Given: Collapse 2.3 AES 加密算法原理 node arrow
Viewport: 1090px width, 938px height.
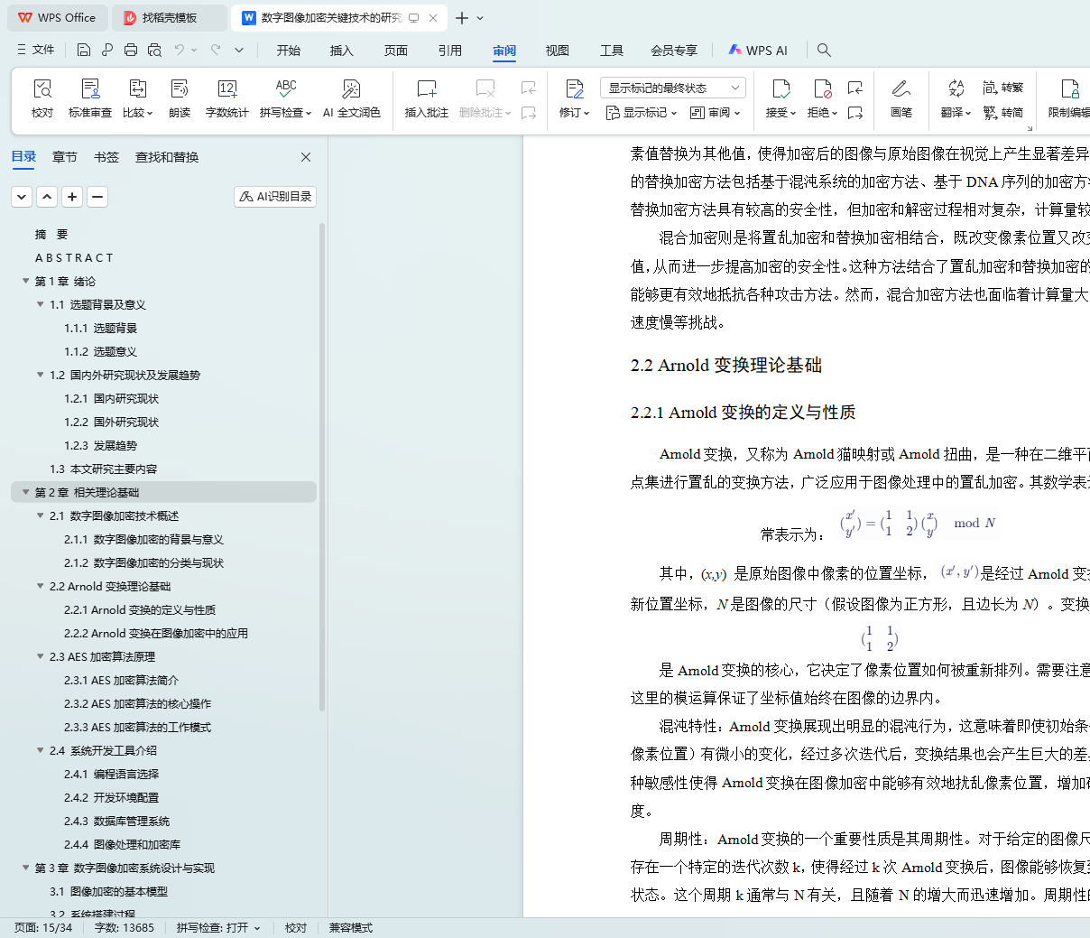Looking at the screenshot, I should point(41,656).
